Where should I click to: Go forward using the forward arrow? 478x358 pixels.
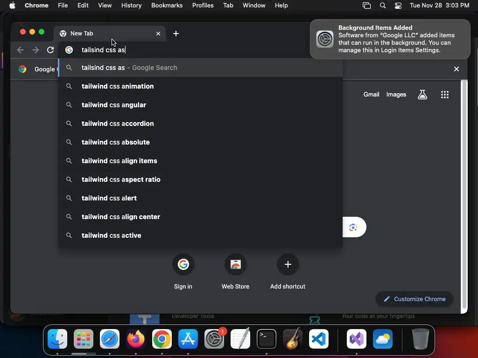click(x=35, y=50)
